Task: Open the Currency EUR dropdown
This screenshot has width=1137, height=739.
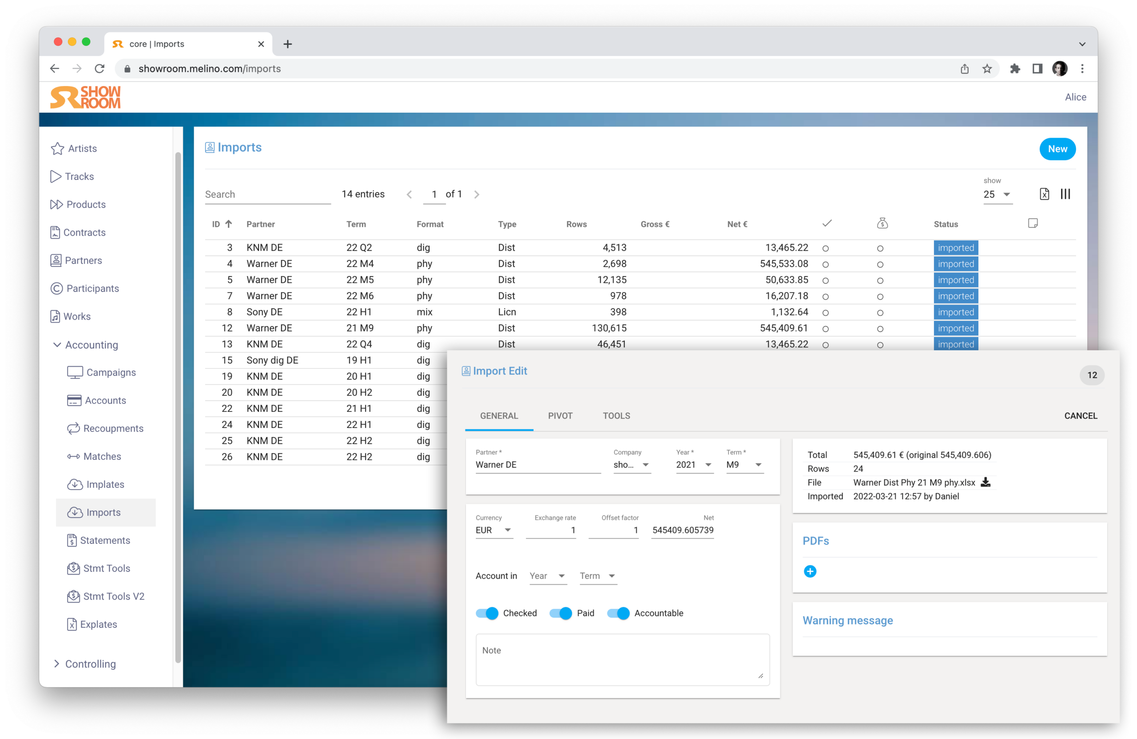Action: click(493, 530)
